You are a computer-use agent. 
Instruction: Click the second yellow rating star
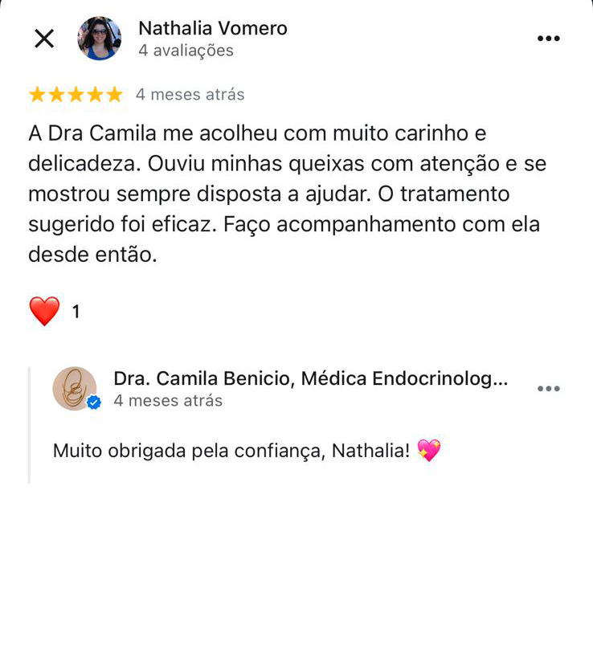56,94
